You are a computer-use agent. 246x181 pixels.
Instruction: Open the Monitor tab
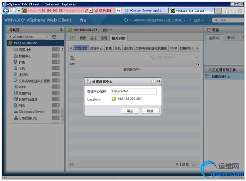pyautogui.click(x=93, y=38)
